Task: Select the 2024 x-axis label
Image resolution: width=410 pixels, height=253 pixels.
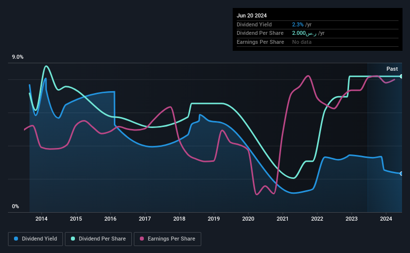Action: [386, 219]
